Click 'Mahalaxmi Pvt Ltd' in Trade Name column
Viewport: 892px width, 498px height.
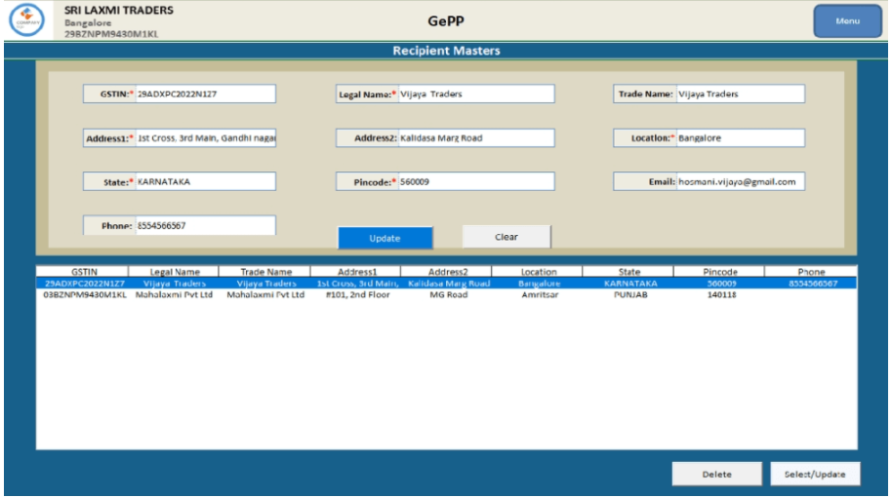265,294
